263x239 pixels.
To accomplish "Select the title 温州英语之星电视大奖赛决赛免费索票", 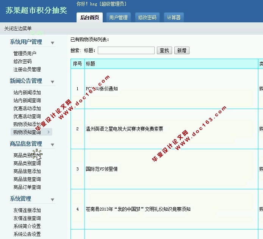I will coord(124,129).
